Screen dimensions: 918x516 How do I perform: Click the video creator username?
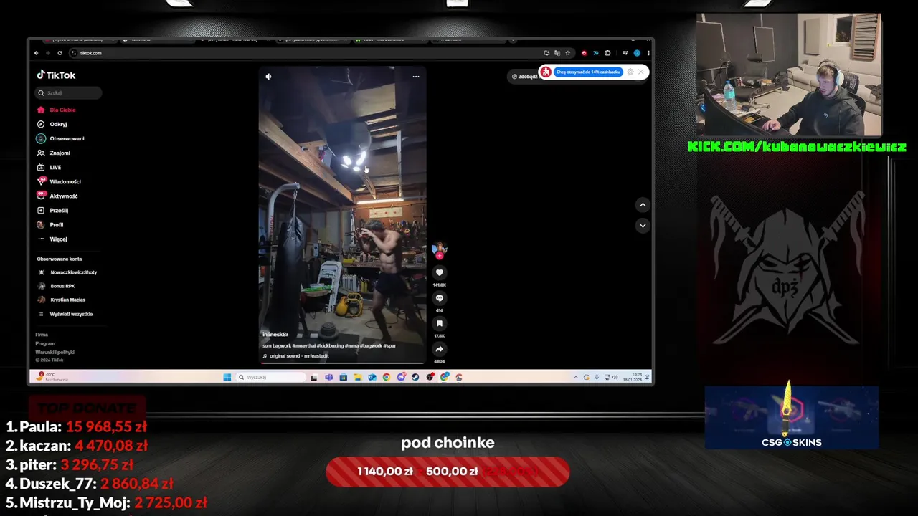coord(275,335)
